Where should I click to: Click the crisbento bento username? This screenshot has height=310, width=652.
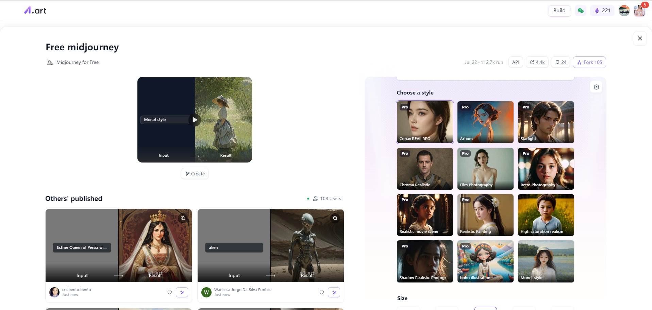[x=77, y=290]
